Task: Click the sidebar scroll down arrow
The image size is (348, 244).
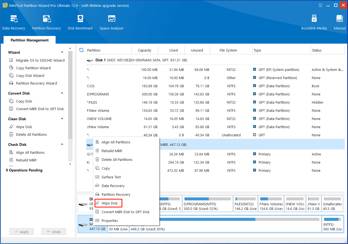Action: click(70, 164)
